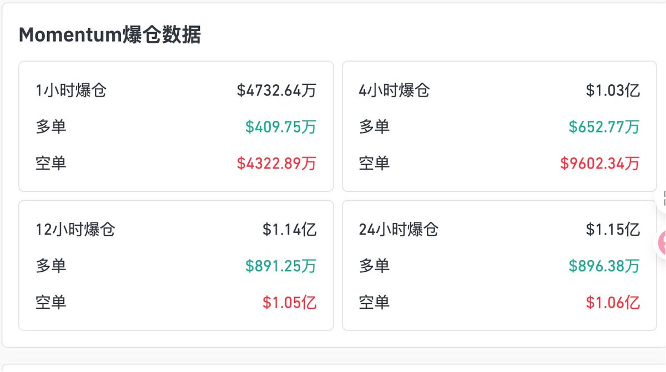Select the 12小时爆仓 label

75,230
